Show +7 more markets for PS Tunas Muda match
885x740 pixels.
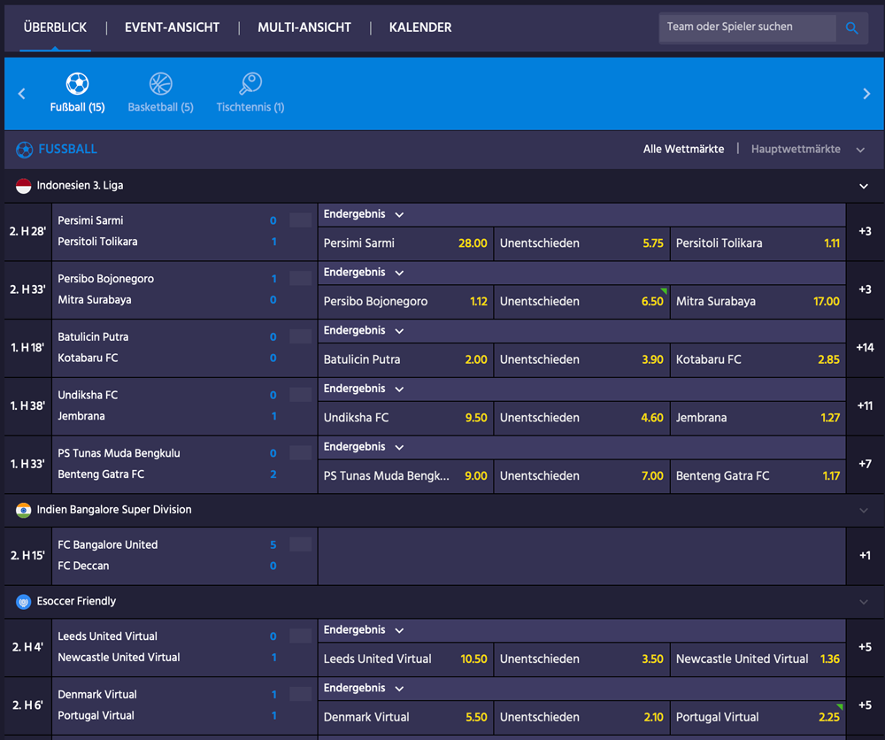tap(866, 464)
